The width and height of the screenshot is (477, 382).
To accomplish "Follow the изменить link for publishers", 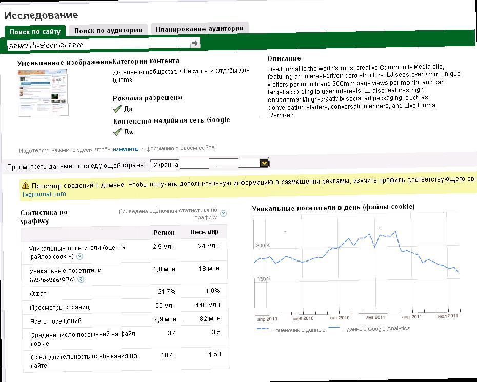I will (x=126, y=149).
